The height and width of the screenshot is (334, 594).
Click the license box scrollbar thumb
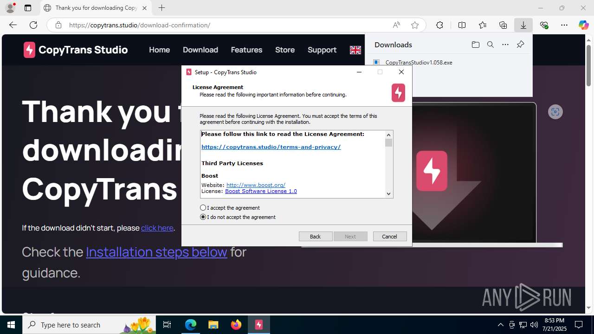click(x=389, y=143)
